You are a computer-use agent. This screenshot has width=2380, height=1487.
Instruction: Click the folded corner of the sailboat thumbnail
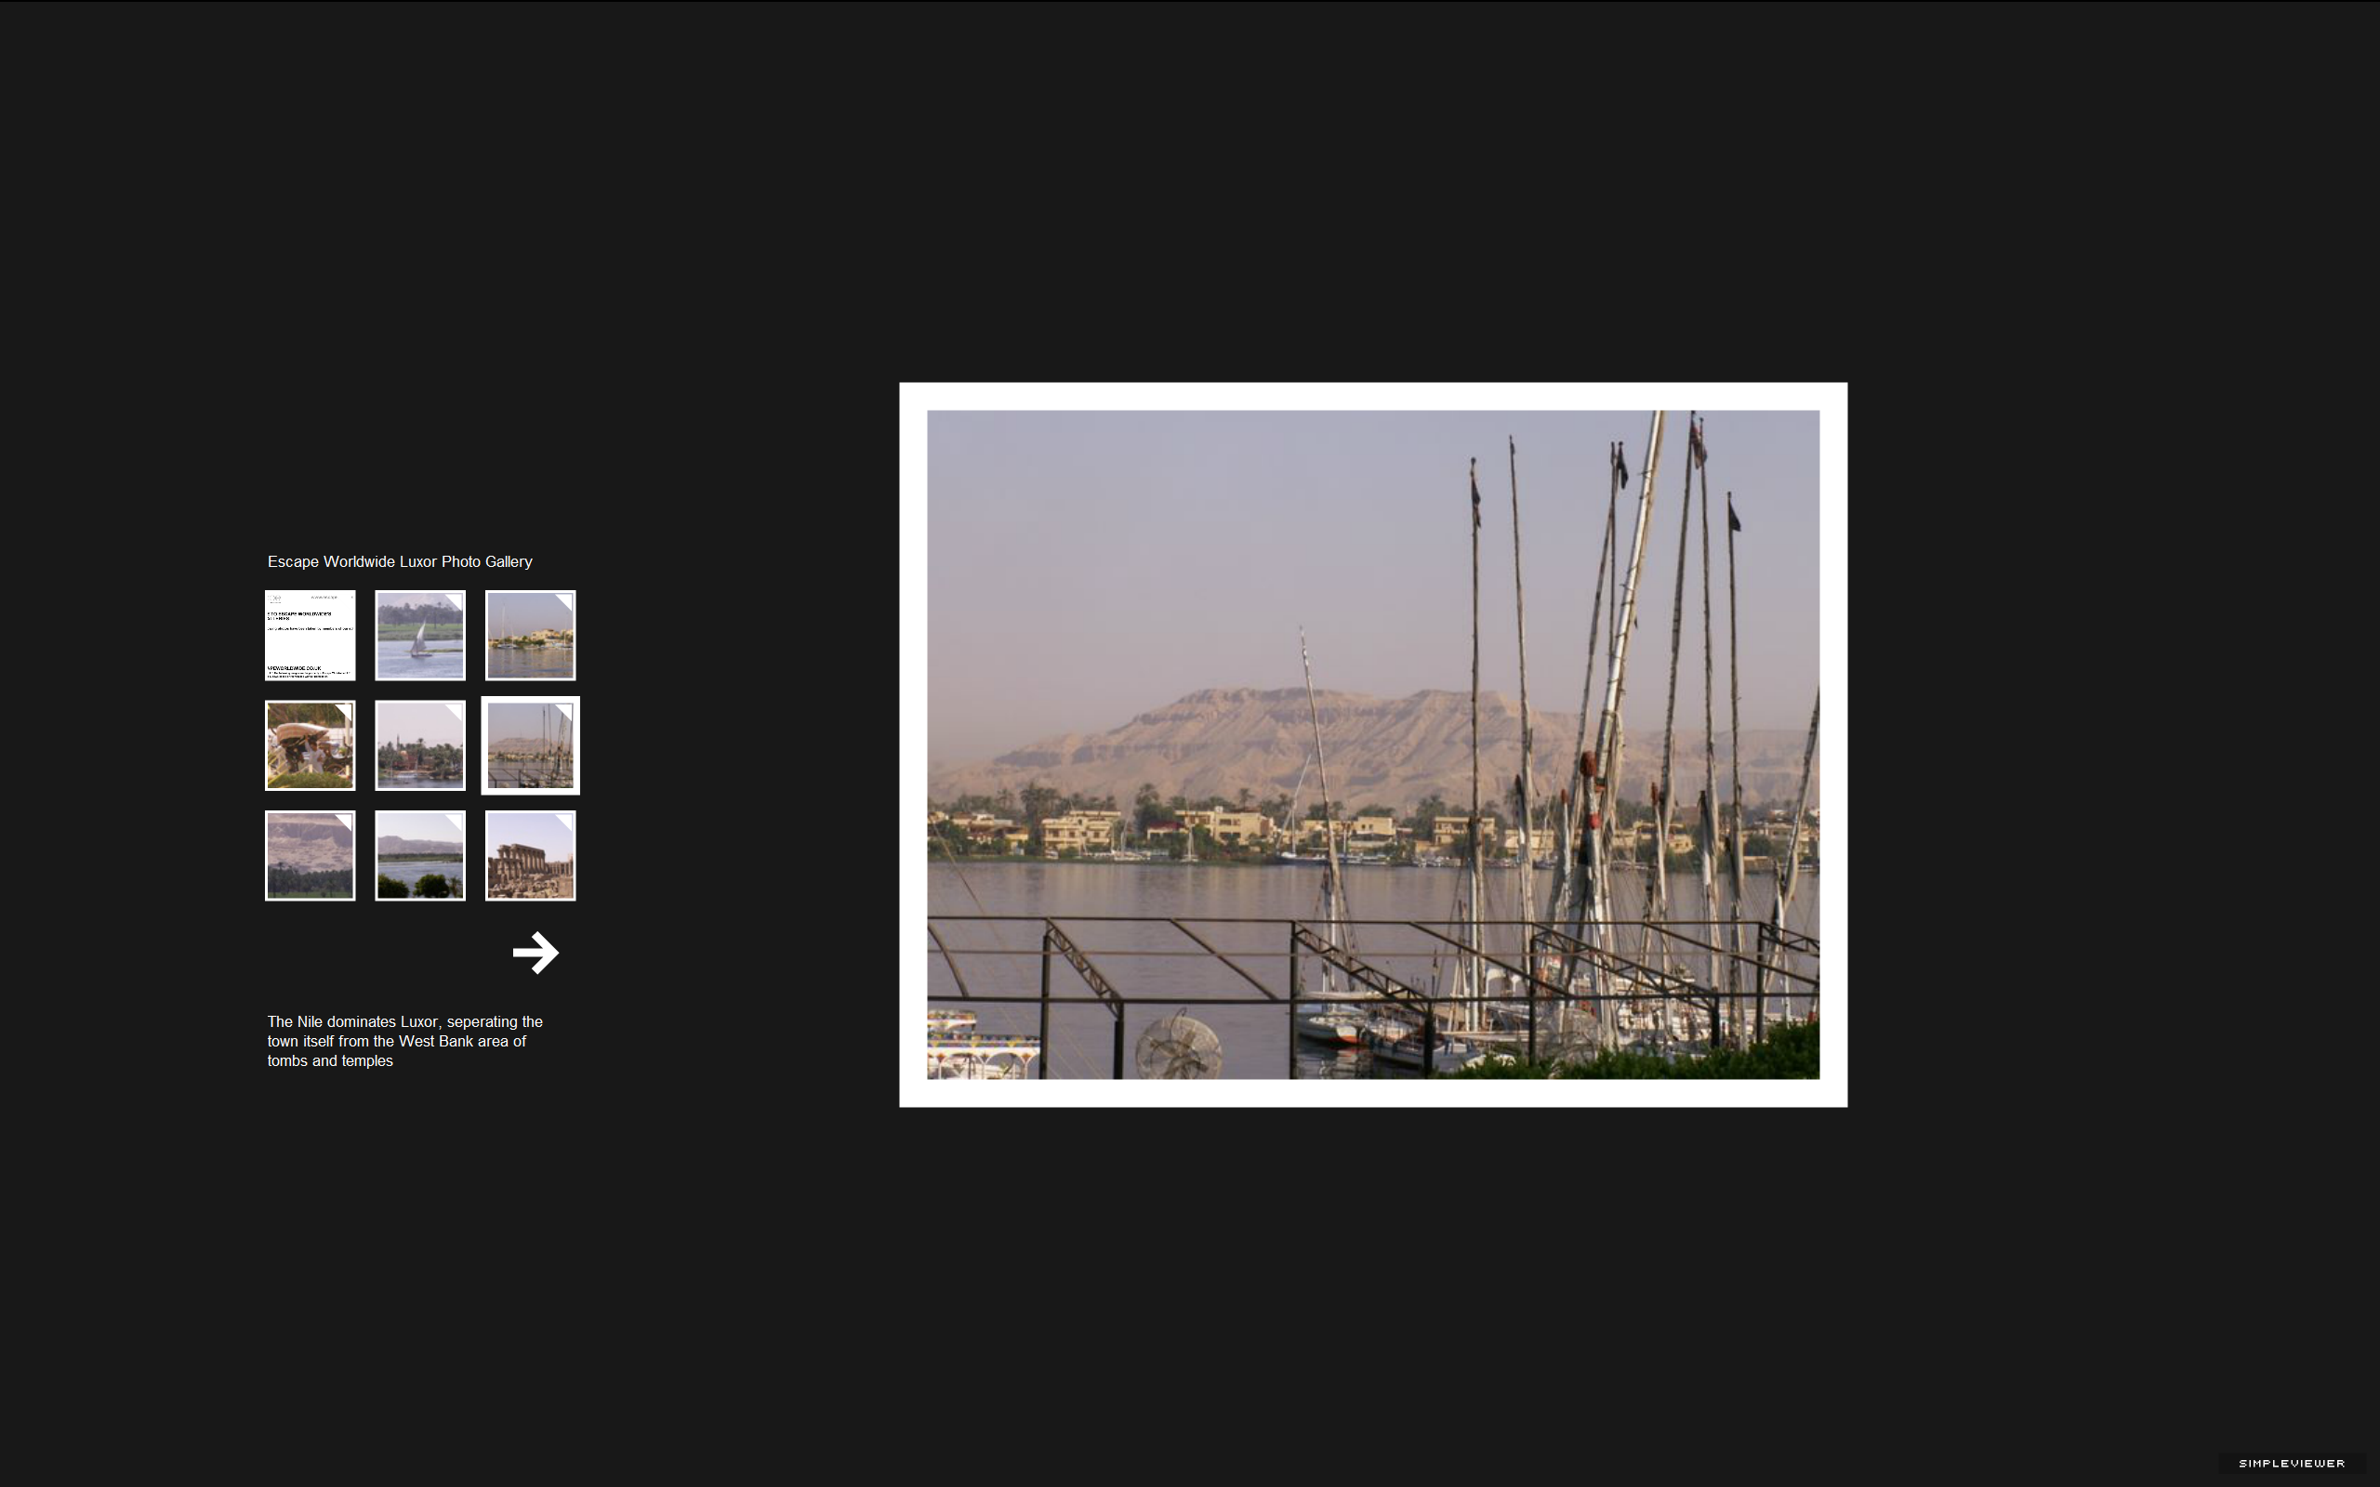[x=454, y=602]
